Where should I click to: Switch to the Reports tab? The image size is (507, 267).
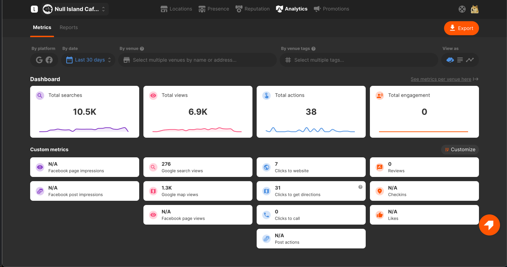pos(69,27)
